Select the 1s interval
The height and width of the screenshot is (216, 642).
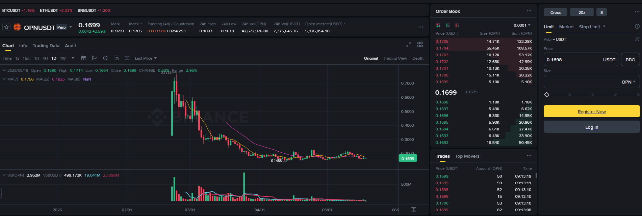click(x=17, y=58)
